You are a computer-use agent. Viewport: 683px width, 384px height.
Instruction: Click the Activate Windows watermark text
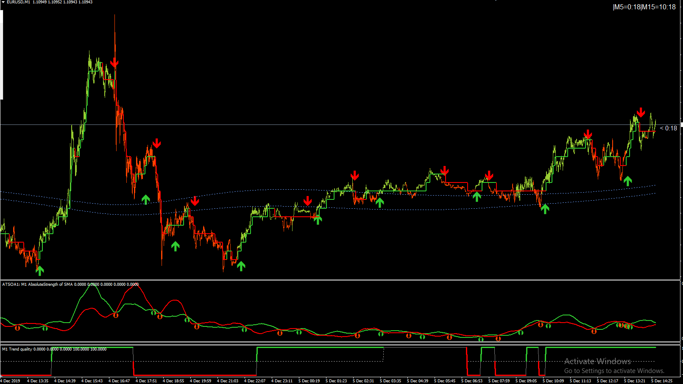[597, 361]
